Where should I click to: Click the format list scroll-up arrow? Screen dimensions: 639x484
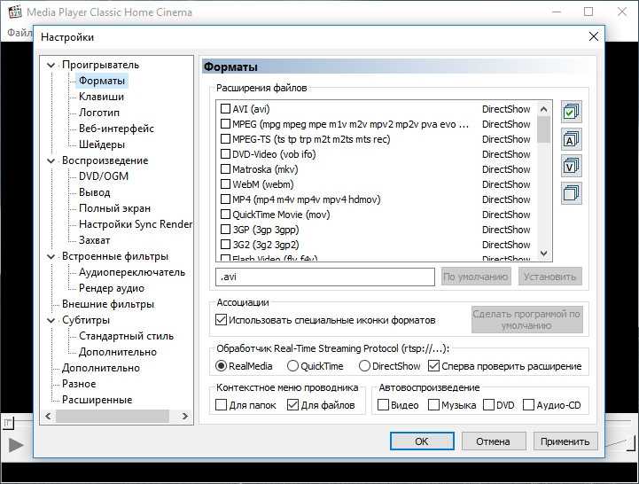pyautogui.click(x=543, y=109)
